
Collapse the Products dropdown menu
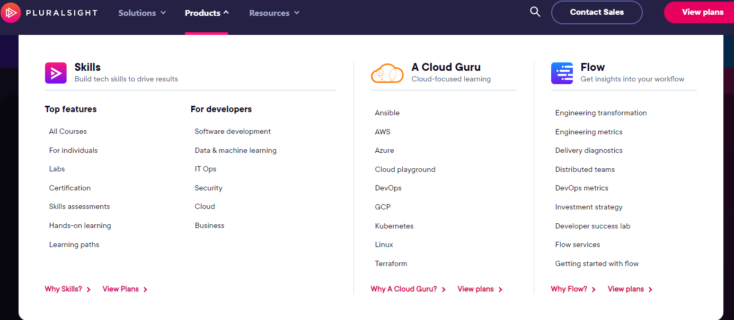(x=207, y=13)
